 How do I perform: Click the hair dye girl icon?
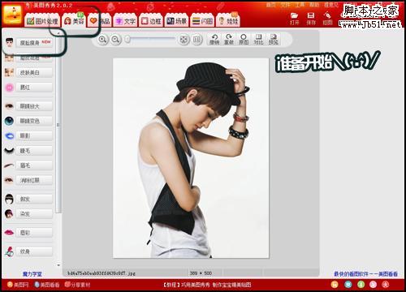[9, 213]
